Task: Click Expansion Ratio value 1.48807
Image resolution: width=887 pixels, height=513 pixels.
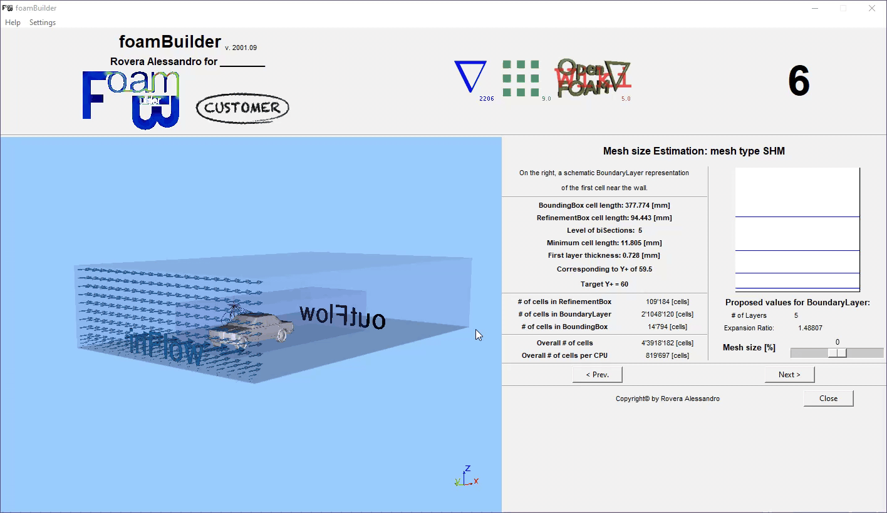Action: click(810, 328)
